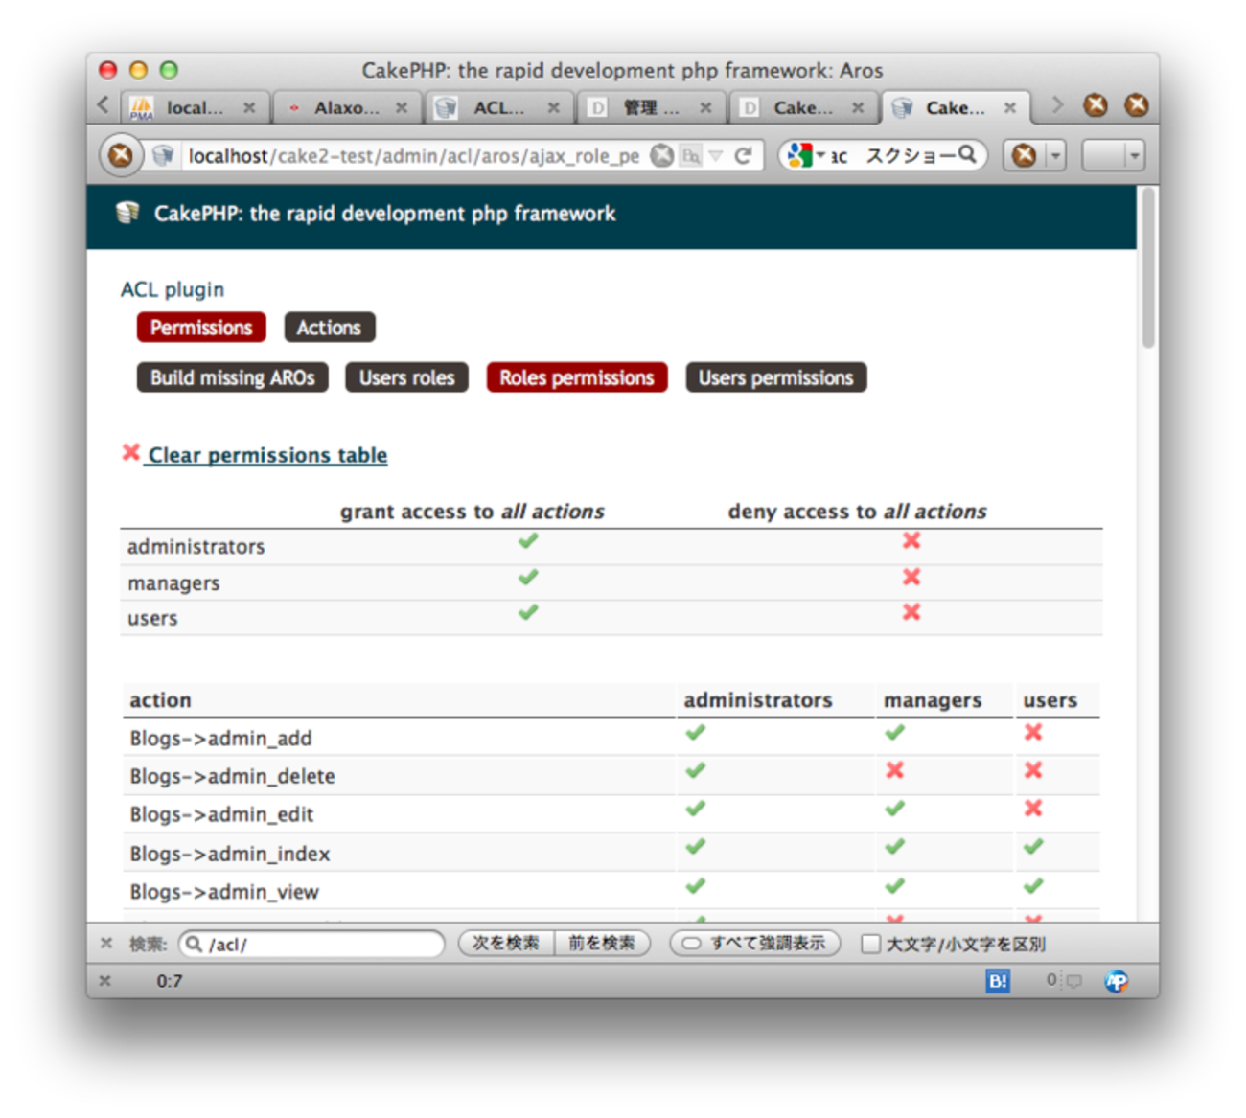
Task: Toggle users permission for Blogs->admin_add
Action: [1033, 733]
